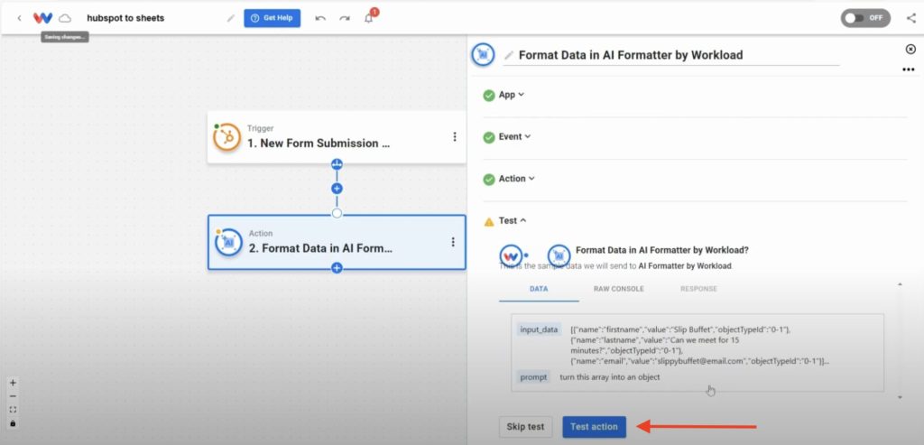Click the Get Help button
The width and height of the screenshot is (924, 445).
pos(273,18)
